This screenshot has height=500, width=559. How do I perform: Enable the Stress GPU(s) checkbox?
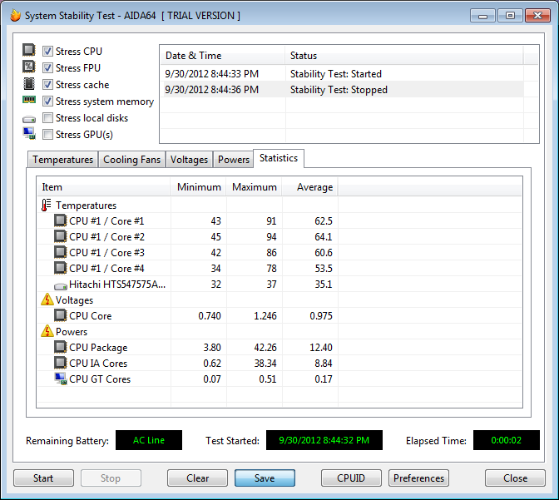(x=47, y=135)
